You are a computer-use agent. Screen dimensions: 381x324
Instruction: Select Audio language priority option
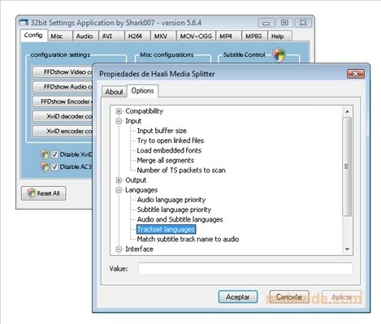(171, 200)
